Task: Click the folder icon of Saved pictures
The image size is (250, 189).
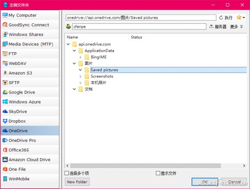Action: pos(87,70)
